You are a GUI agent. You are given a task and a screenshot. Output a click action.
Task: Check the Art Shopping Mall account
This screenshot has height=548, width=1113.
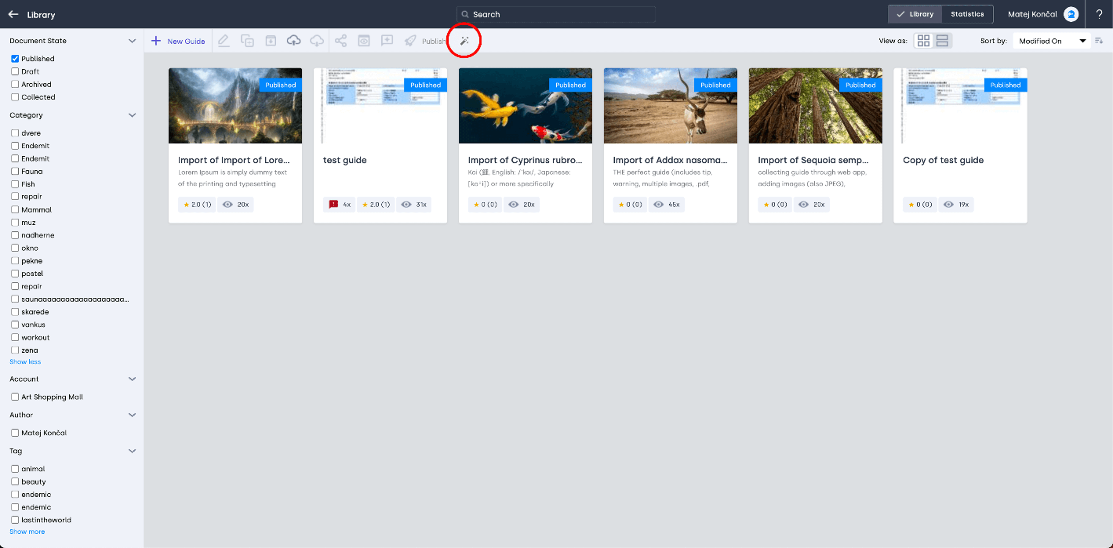click(15, 396)
